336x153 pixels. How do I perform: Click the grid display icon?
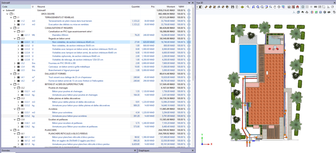pyautogui.click(x=307, y=7)
